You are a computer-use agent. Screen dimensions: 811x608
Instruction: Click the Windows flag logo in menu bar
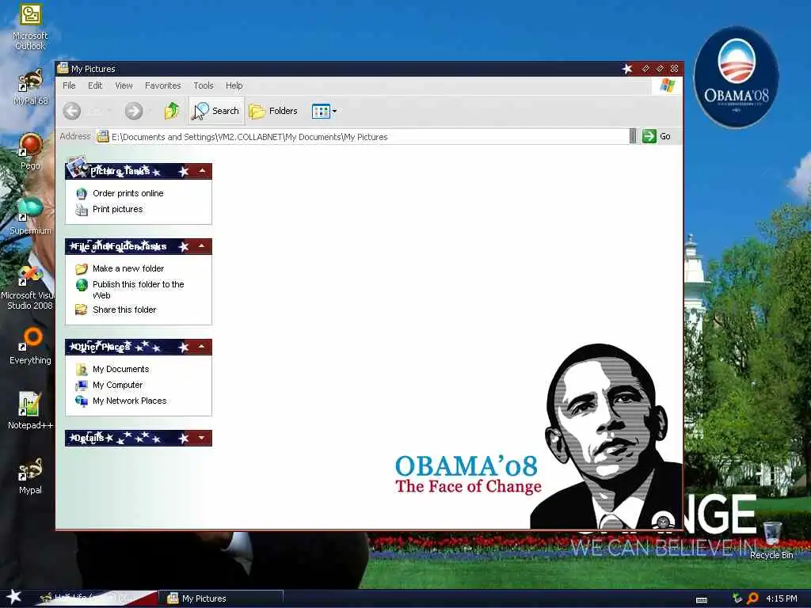click(668, 85)
